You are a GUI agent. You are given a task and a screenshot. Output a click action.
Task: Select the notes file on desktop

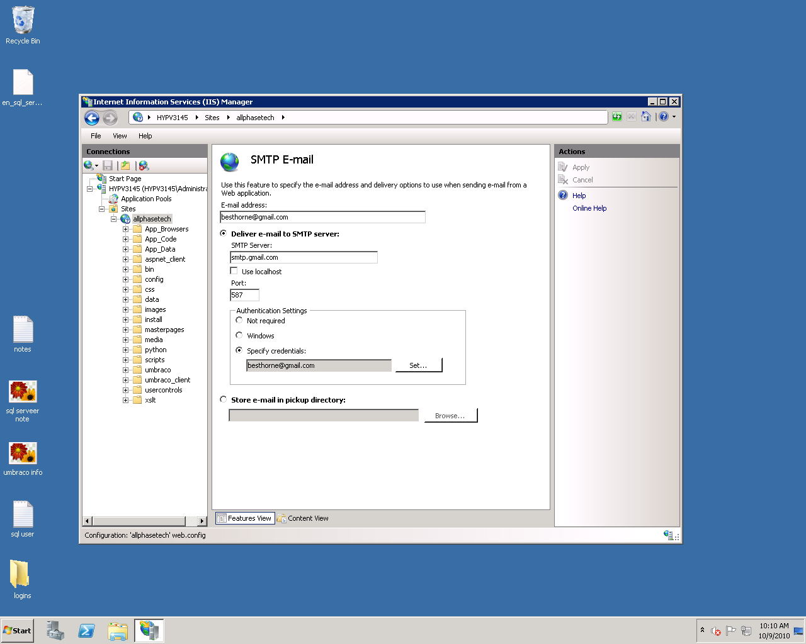23,334
